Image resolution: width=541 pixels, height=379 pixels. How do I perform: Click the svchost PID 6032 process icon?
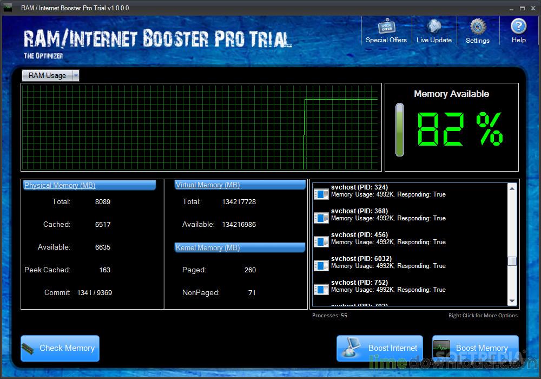(x=321, y=266)
